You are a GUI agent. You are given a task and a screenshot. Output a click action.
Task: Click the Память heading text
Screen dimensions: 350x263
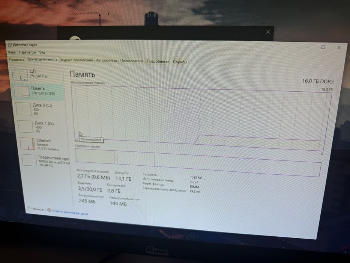point(83,74)
